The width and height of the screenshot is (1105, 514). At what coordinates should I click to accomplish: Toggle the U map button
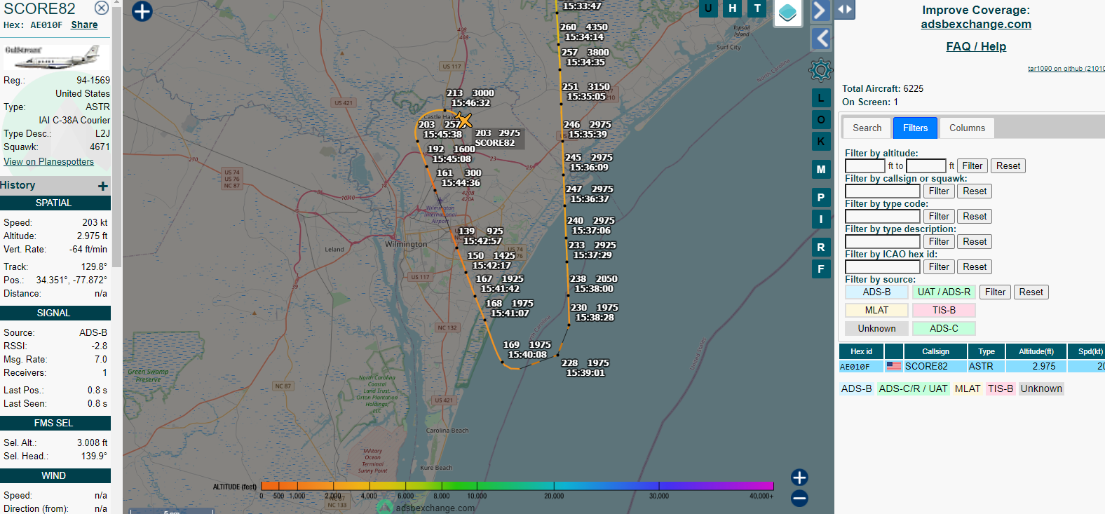[708, 8]
